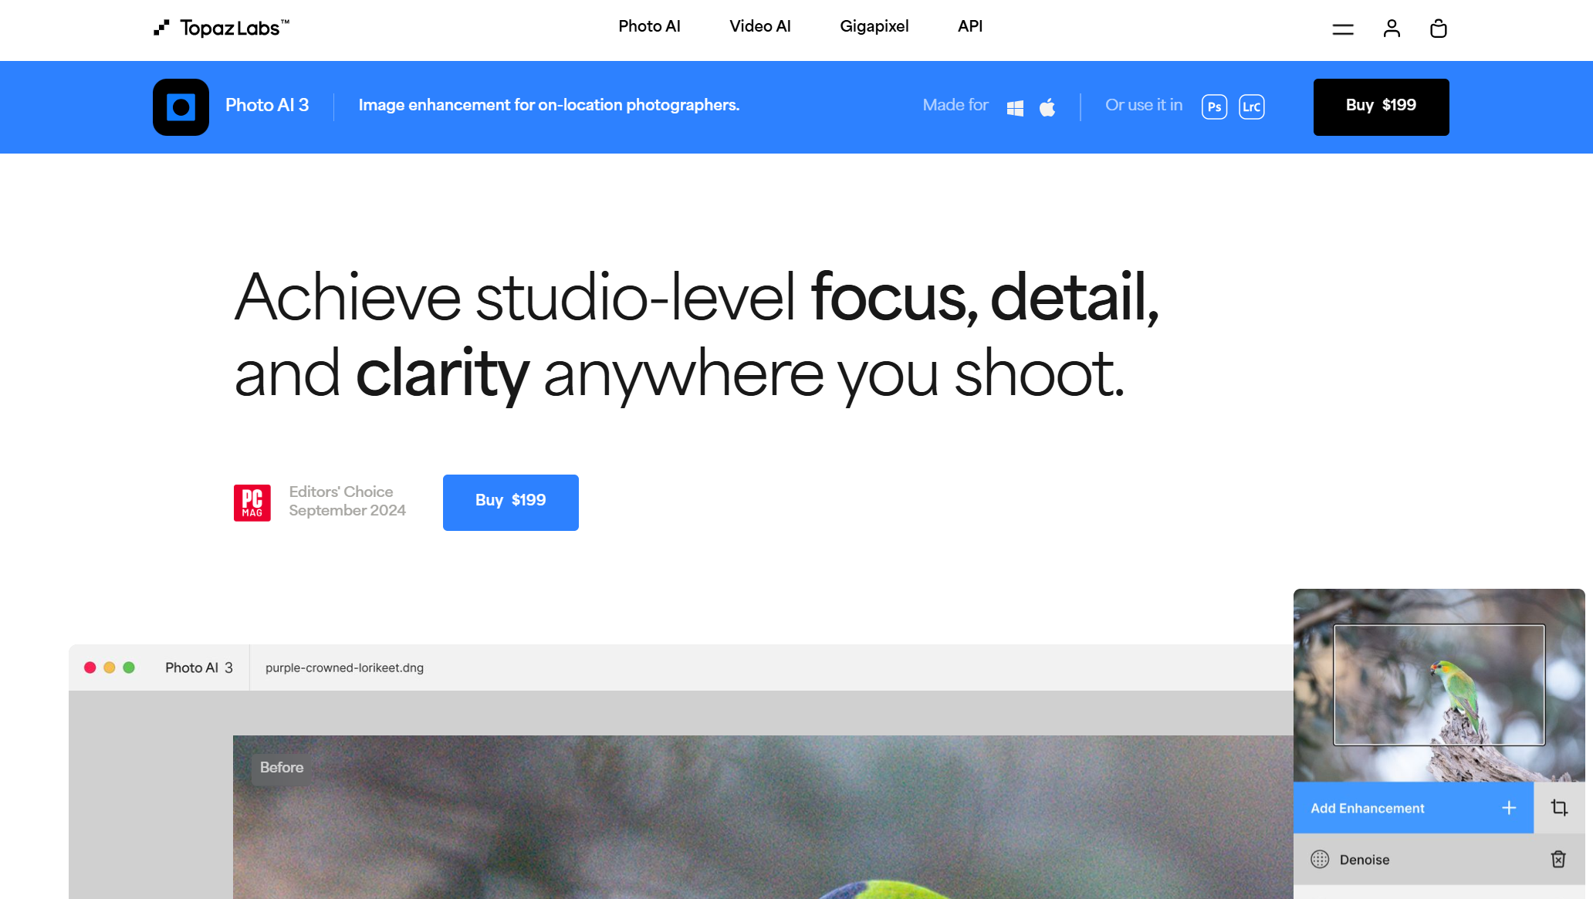Open the API nav link
1593x899 pixels.
tap(970, 26)
